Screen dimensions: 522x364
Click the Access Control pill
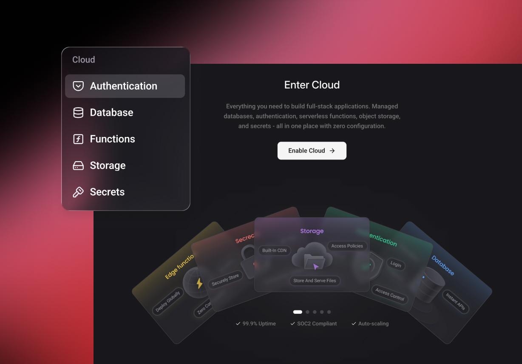[x=390, y=295]
